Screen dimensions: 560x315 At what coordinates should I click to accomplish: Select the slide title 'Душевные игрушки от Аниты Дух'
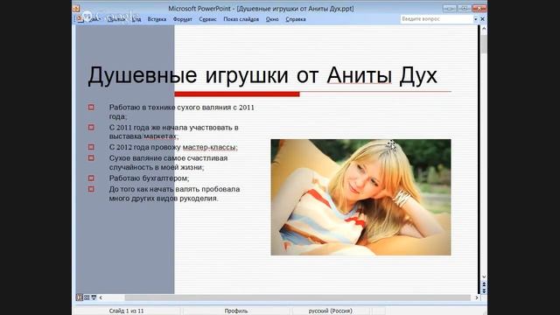(262, 75)
